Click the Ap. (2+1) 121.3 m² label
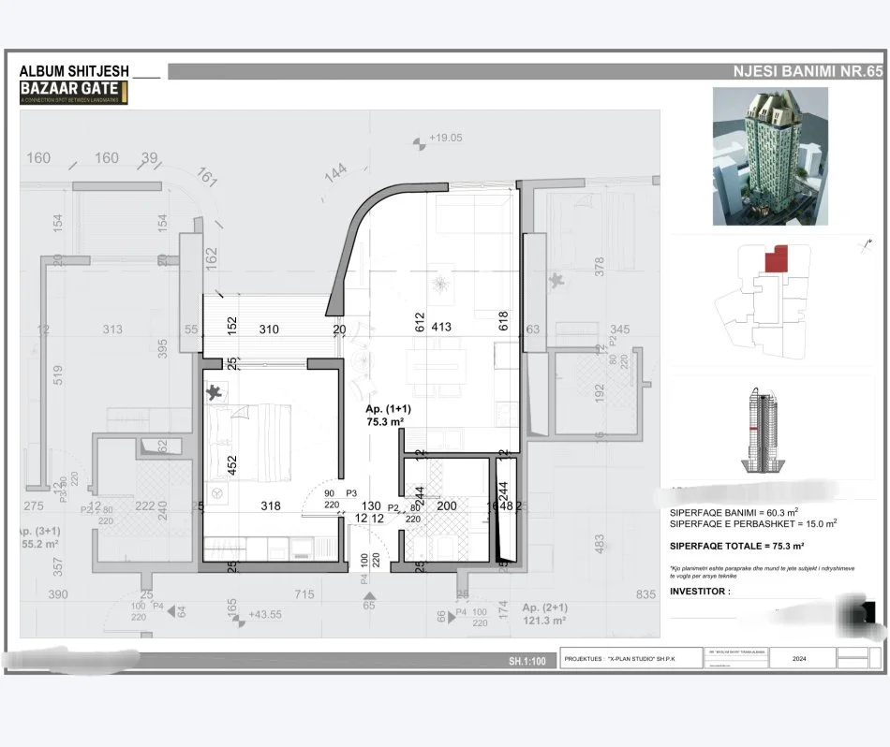The height and width of the screenshot is (747, 890). tap(544, 613)
